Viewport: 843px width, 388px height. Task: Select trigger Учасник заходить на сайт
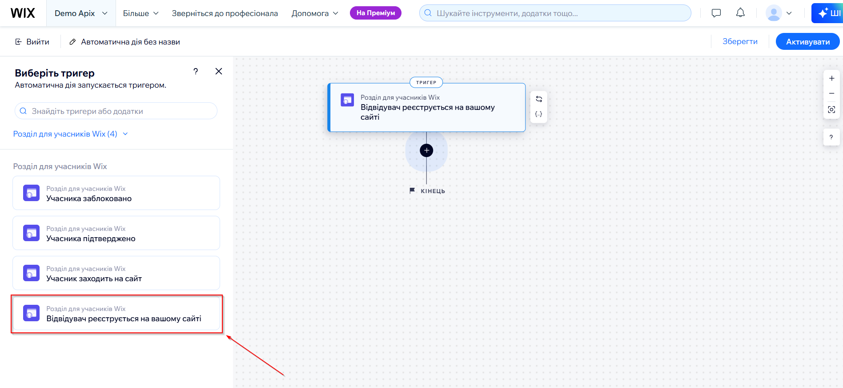pos(116,273)
